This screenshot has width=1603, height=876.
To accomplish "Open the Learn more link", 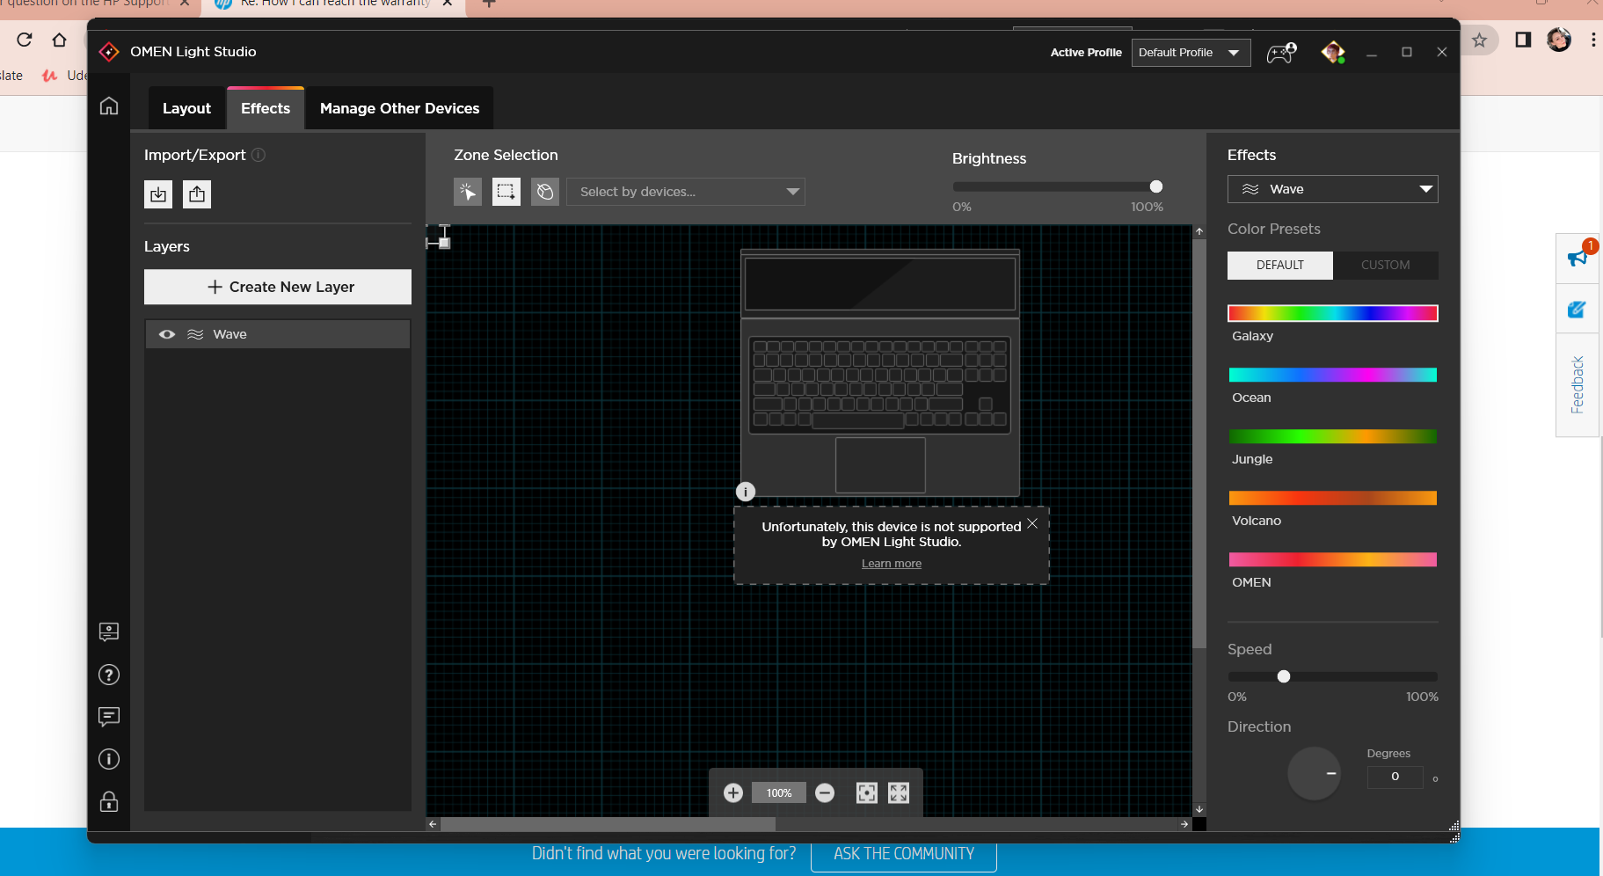I will [x=892, y=564].
